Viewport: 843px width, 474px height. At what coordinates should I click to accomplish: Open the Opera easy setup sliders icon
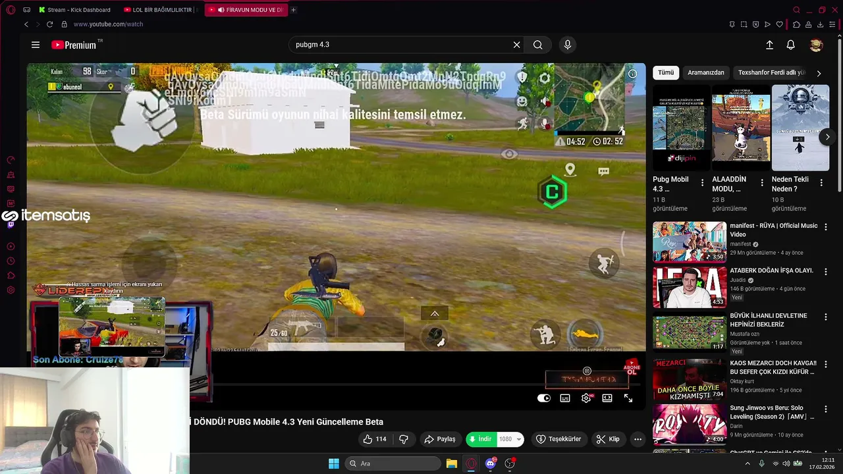tap(833, 24)
